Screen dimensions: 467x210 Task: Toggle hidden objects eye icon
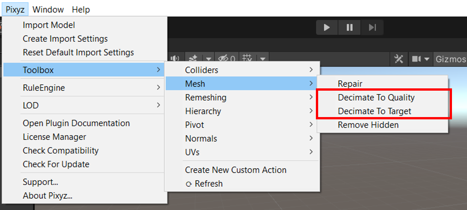[x=226, y=59]
